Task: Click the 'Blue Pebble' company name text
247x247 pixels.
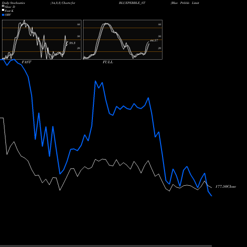Action: [x=180, y=3]
